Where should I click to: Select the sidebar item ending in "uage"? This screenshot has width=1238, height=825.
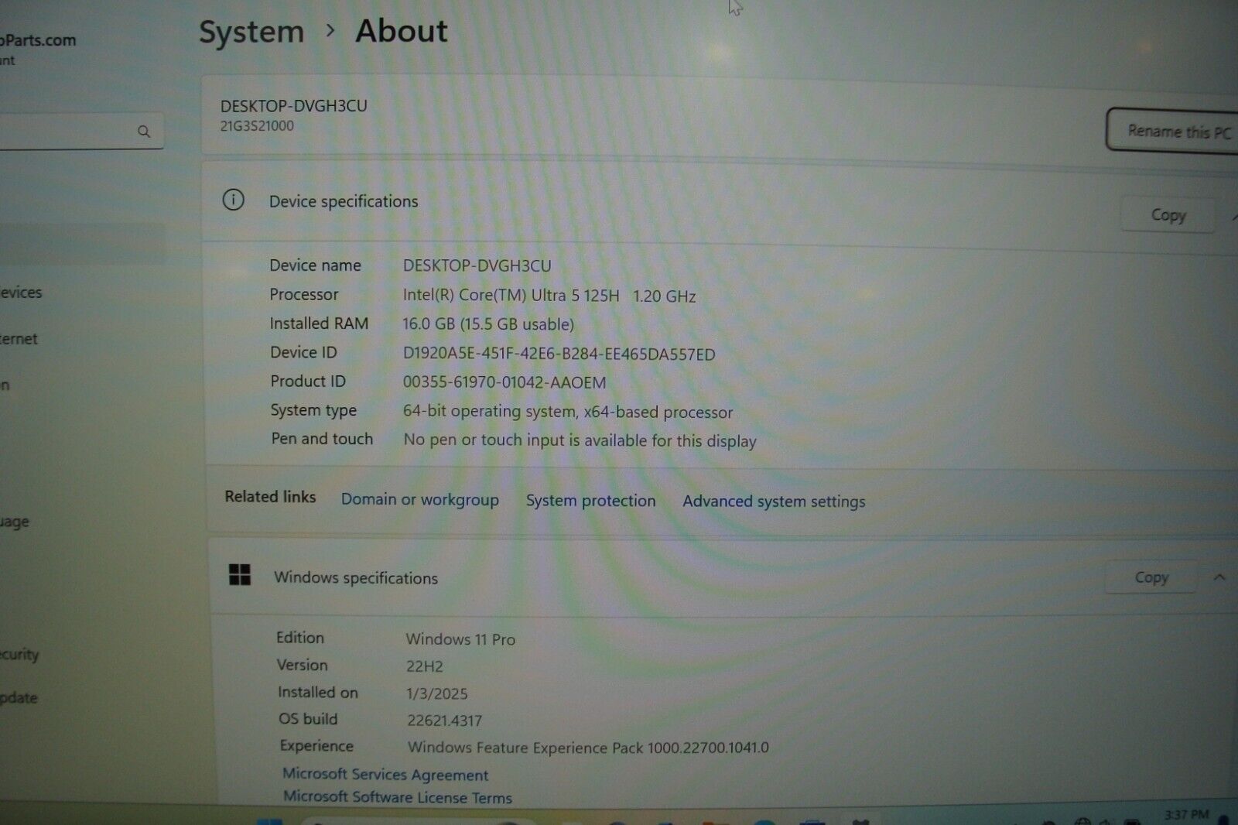[x=15, y=522]
